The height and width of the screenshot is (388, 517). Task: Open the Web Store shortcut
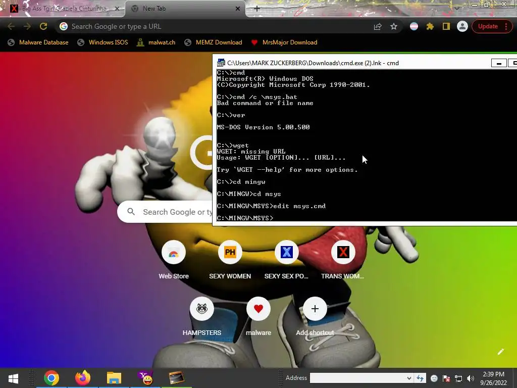click(x=174, y=260)
